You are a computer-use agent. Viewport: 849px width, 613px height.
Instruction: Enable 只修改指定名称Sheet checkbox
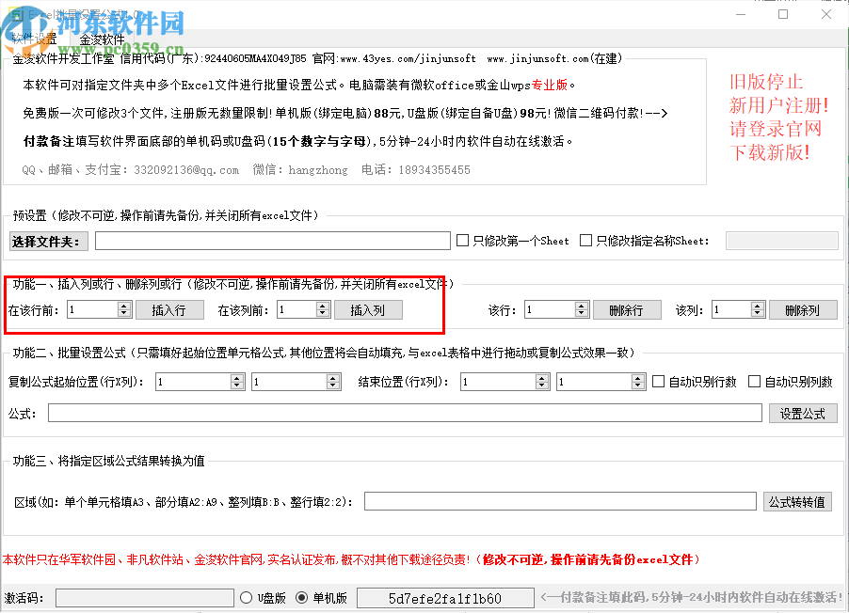coord(585,241)
